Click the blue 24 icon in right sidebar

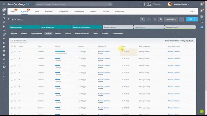202,27
